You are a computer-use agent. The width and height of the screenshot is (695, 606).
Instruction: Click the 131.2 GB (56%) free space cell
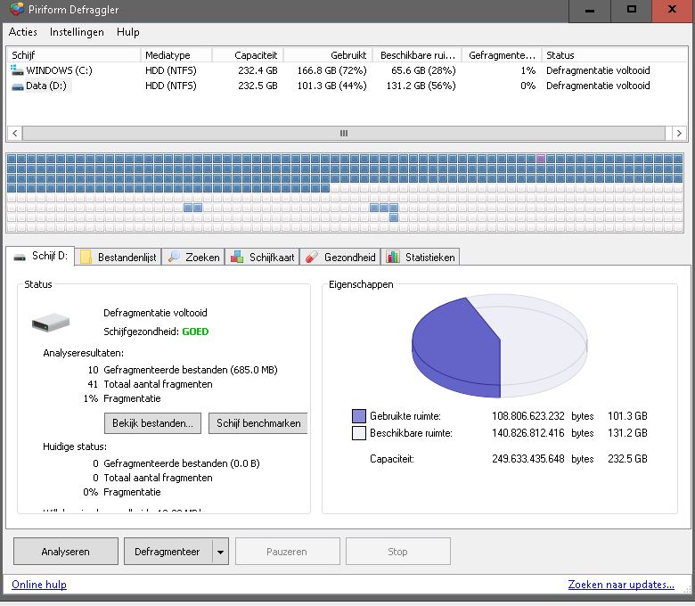click(x=421, y=86)
